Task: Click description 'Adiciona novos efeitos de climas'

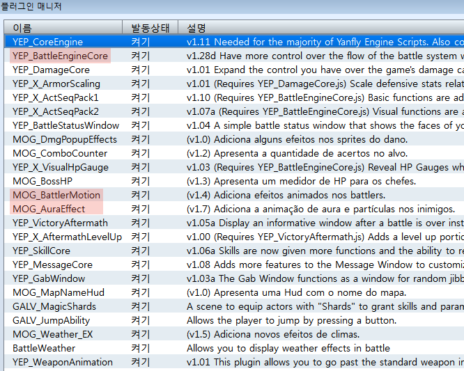Action: (273, 333)
